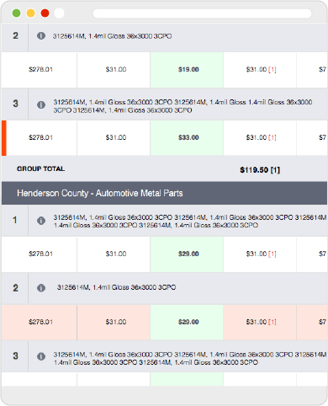Click the green window dot
This screenshot has width=328, height=406.
pyautogui.click(x=17, y=13)
